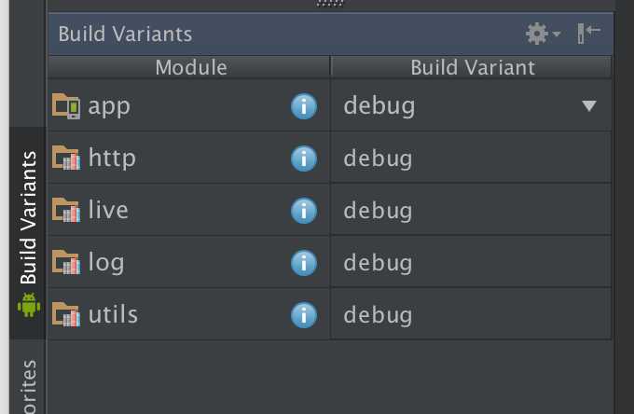Show info for the utils module
The image size is (634, 414).
click(x=304, y=315)
